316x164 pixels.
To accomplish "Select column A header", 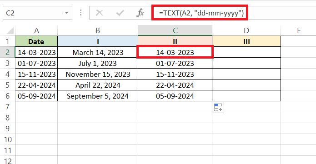I will [x=36, y=30].
